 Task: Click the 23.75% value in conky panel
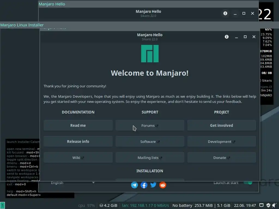[x=266, y=34]
